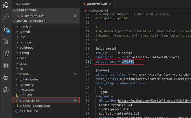Viewport: 191px width, 118px height.
Task: Click the LICENSE file ribbon icon
Action: 17,95
